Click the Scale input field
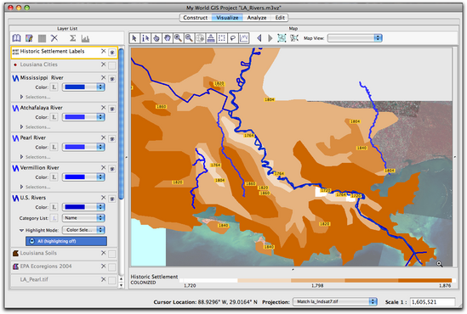The image size is (467, 314). click(432, 302)
